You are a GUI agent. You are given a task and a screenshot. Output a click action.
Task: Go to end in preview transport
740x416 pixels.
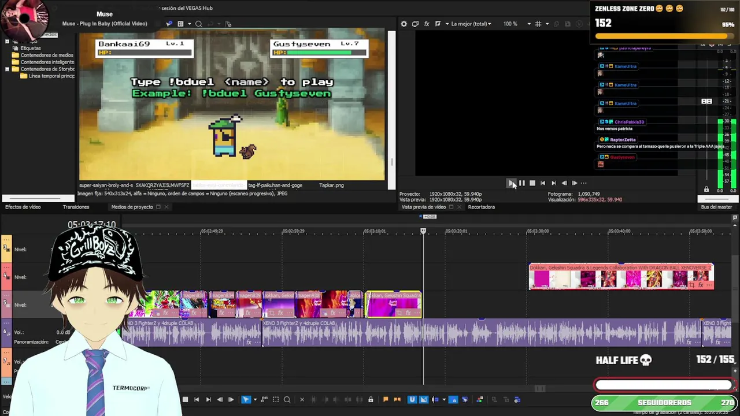pos(553,183)
